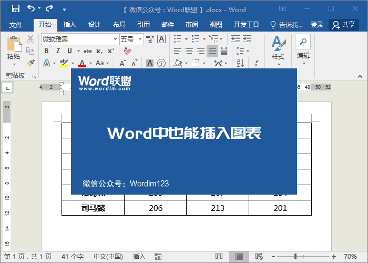This screenshot has height=263, width=368.
Task: Toggle show paragraph marks icon
Action: coord(257,63)
